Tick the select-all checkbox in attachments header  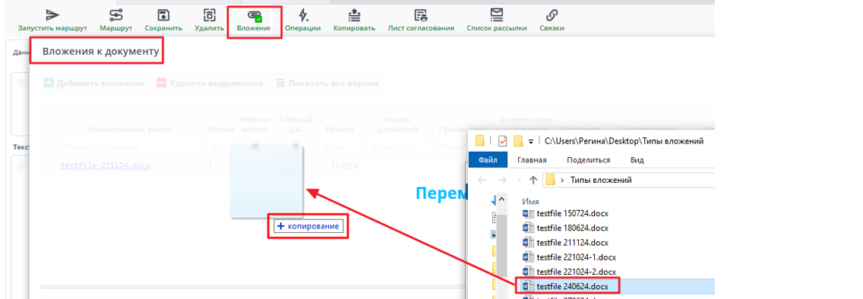click(x=47, y=120)
